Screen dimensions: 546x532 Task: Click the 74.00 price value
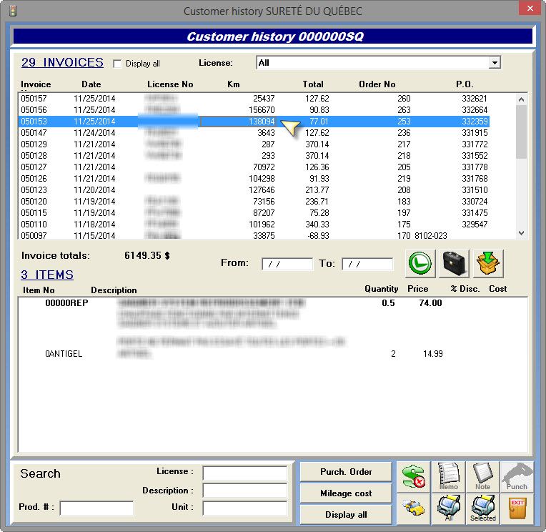pyautogui.click(x=430, y=302)
